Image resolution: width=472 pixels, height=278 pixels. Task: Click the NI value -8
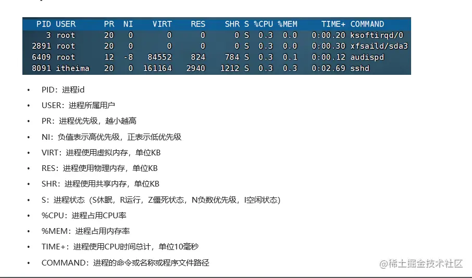[129, 57]
